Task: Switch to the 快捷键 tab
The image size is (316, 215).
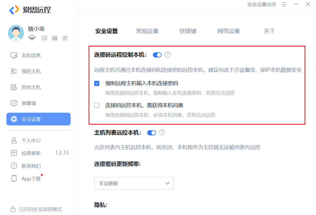Action: pos(188,31)
